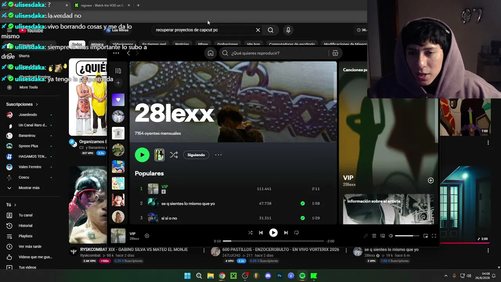501x282 pixels.
Task: Open Spotify's three-dot main menu
Action: coord(116,53)
